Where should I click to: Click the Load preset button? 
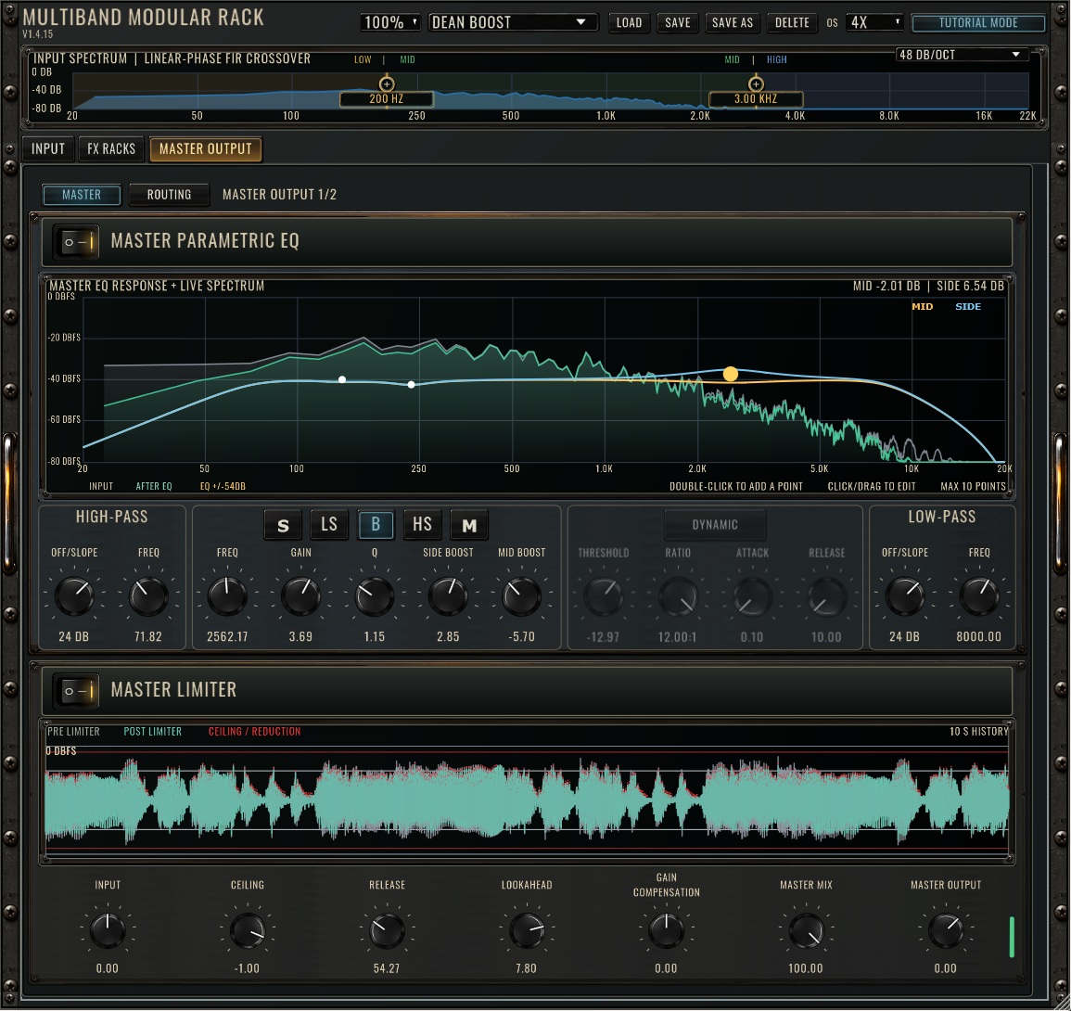[629, 22]
